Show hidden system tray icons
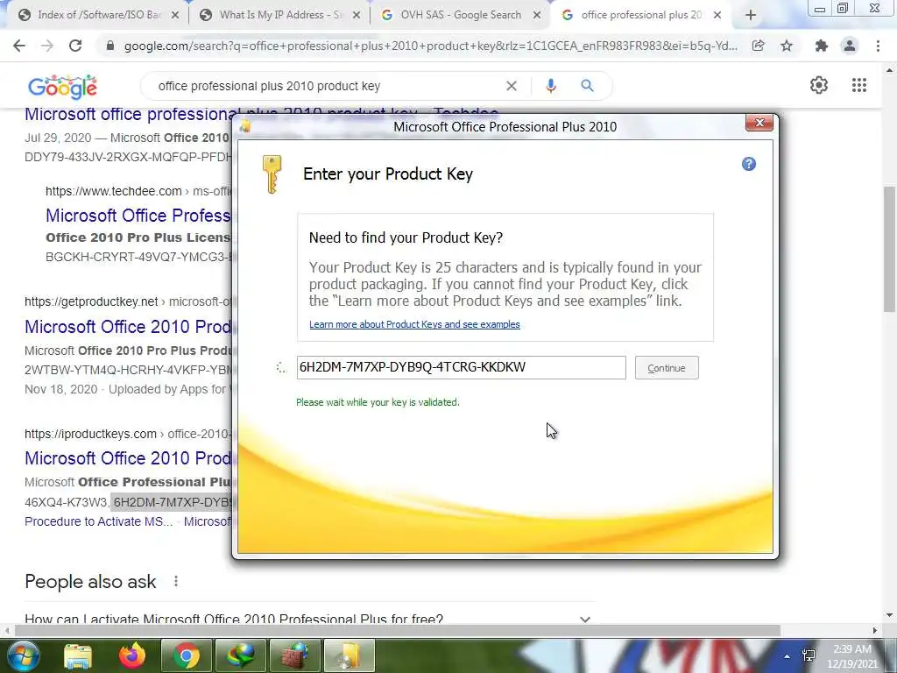This screenshot has width=897, height=673. point(788,655)
